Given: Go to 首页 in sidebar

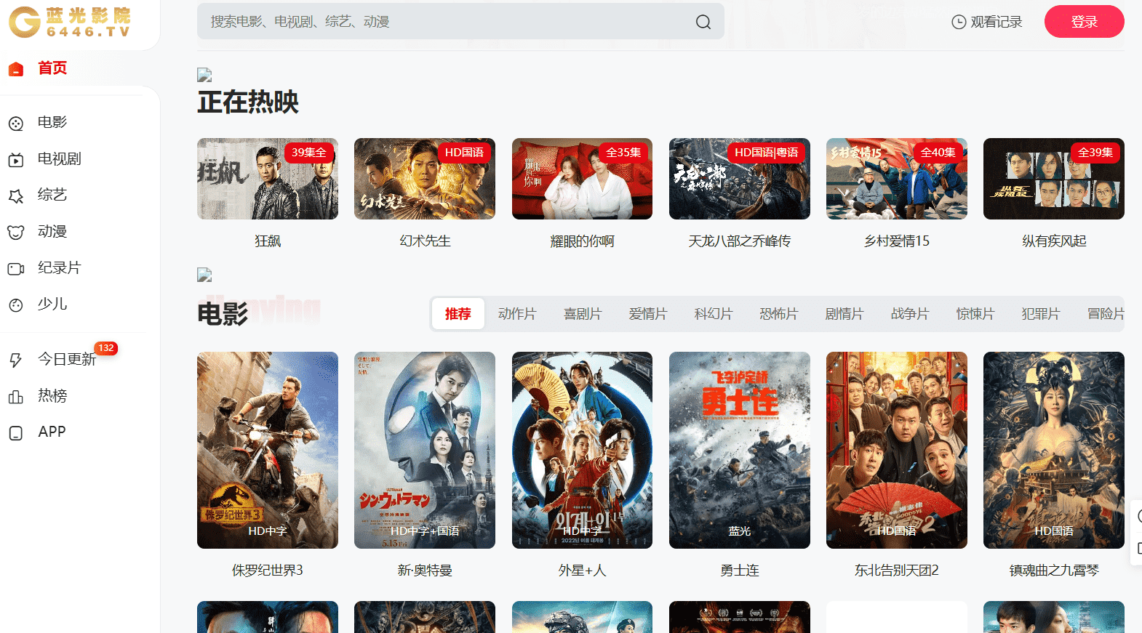Looking at the screenshot, I should [52, 68].
